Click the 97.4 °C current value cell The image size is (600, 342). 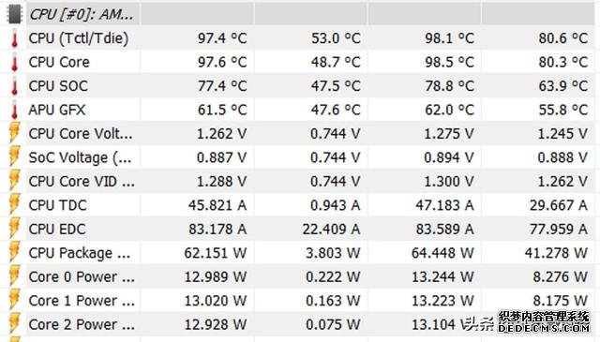click(x=222, y=38)
